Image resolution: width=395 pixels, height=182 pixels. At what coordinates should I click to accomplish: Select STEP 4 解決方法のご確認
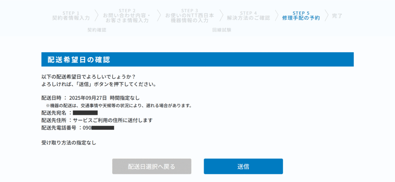pyautogui.click(x=248, y=16)
